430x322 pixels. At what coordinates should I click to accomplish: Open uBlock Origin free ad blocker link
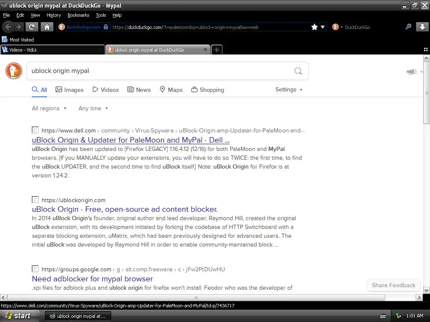pyautogui.click(x=125, y=209)
